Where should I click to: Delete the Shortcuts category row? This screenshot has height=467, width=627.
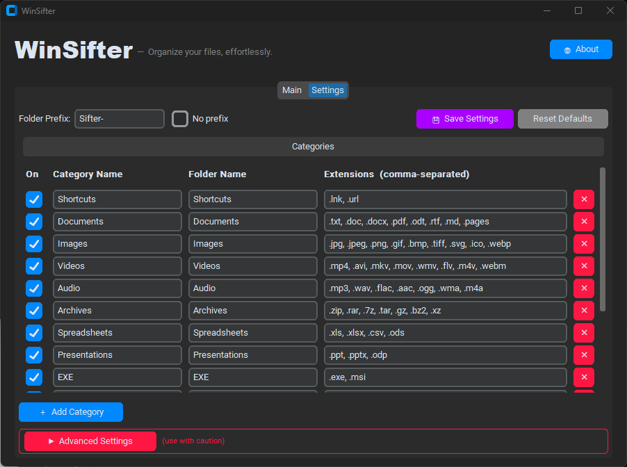coord(584,199)
